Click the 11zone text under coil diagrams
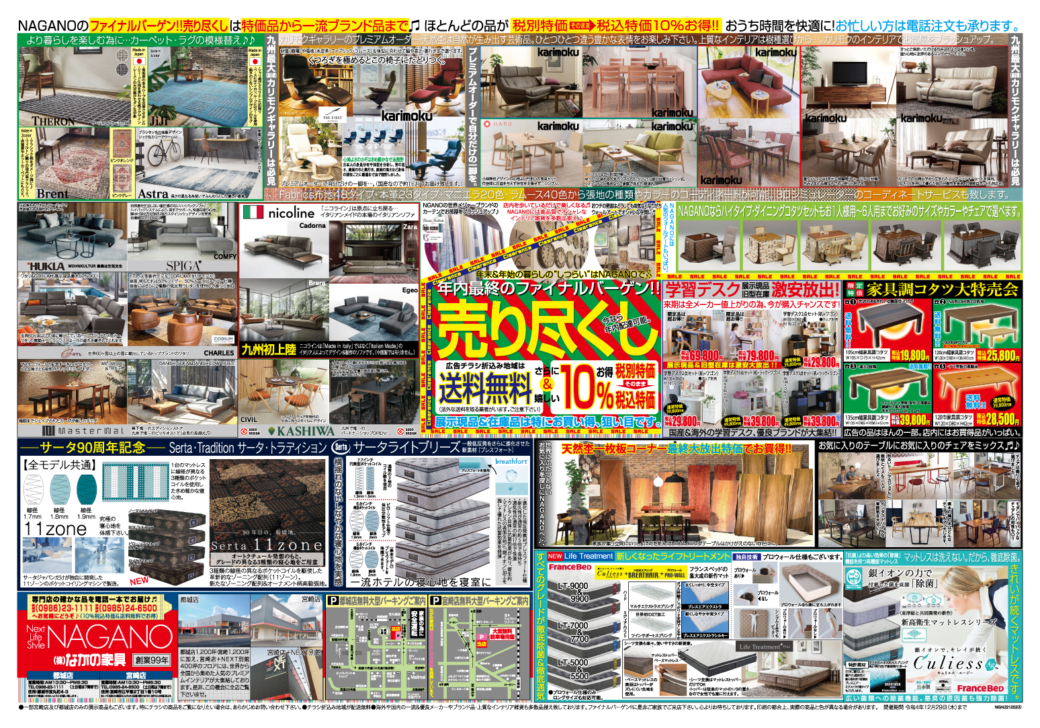 pos(55,529)
